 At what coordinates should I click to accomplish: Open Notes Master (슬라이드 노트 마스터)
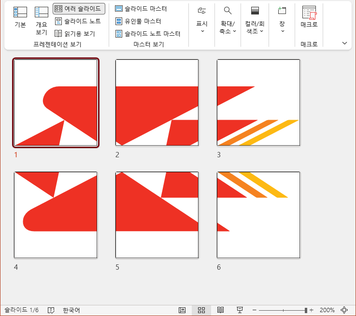point(148,34)
